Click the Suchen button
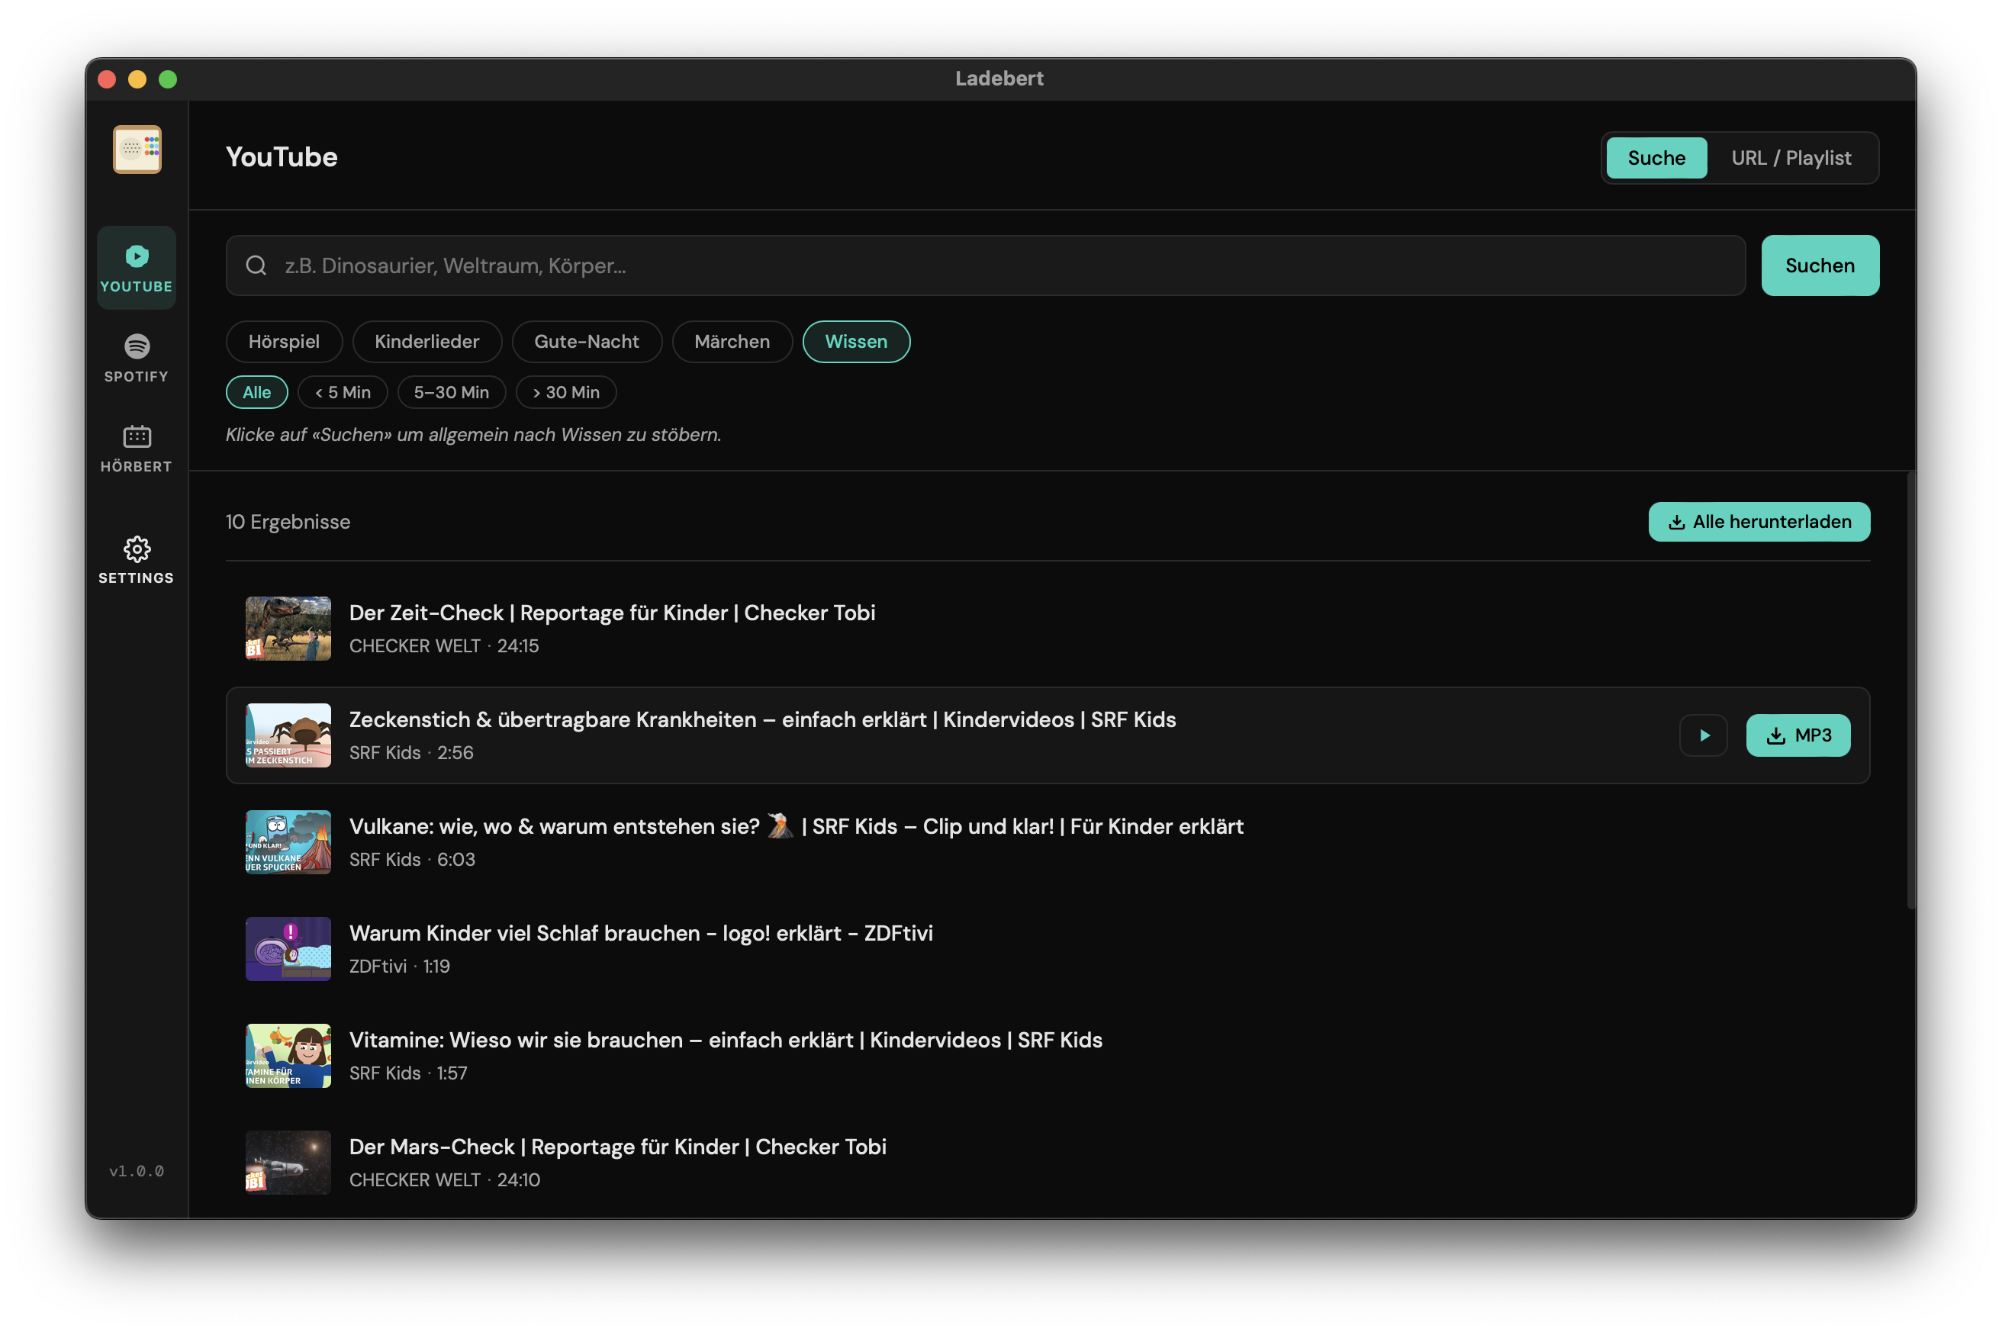 (1820, 265)
